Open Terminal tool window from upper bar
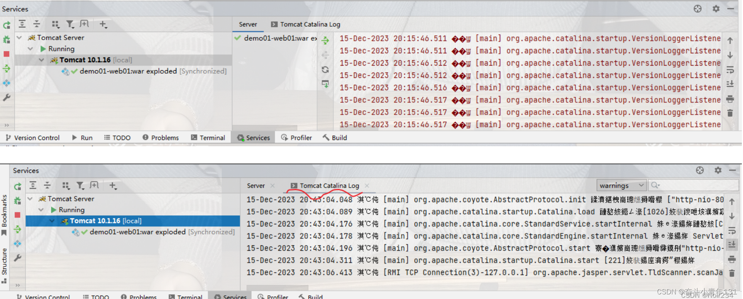The image size is (743, 299). pos(208,138)
